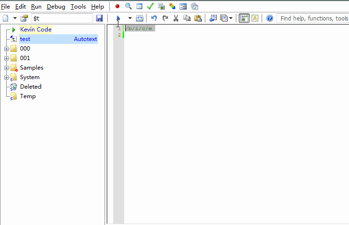349x225 pixels.
Task: Expand the Samples folder
Action: tap(7, 68)
